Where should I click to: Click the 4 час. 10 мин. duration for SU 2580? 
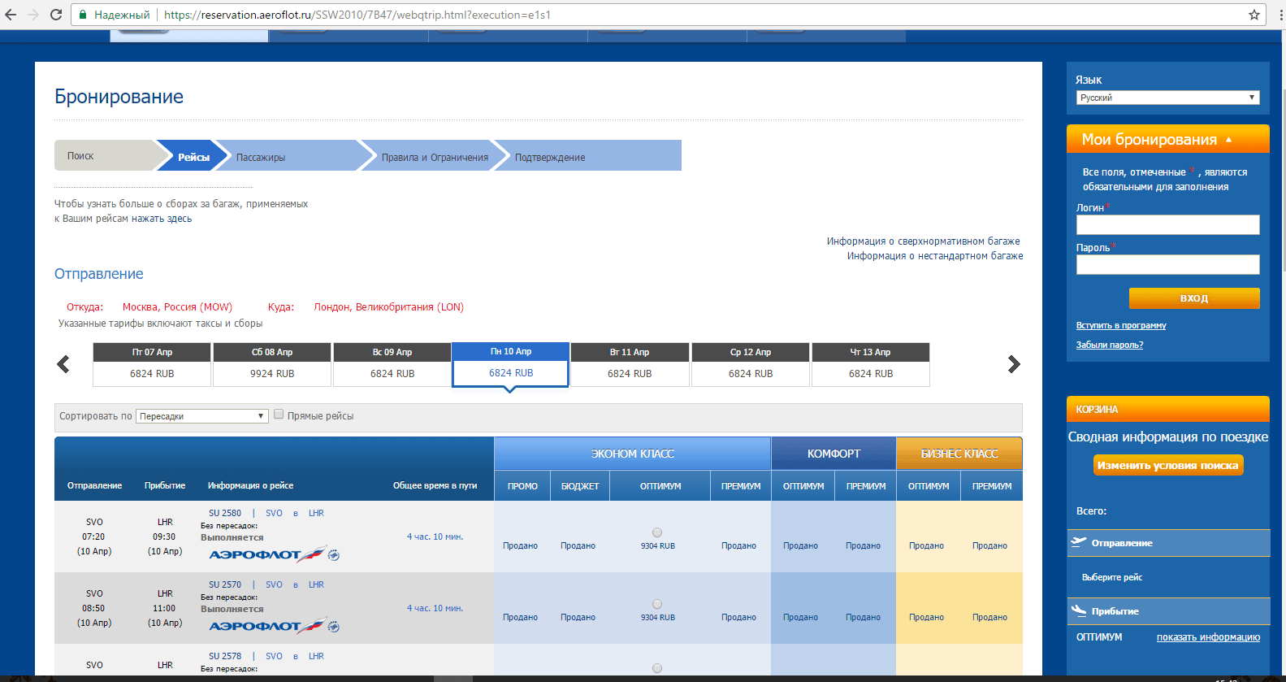435,536
